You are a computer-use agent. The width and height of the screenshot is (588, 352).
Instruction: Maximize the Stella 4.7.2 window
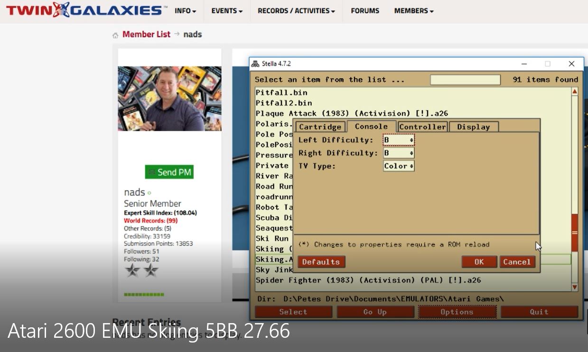548,63
